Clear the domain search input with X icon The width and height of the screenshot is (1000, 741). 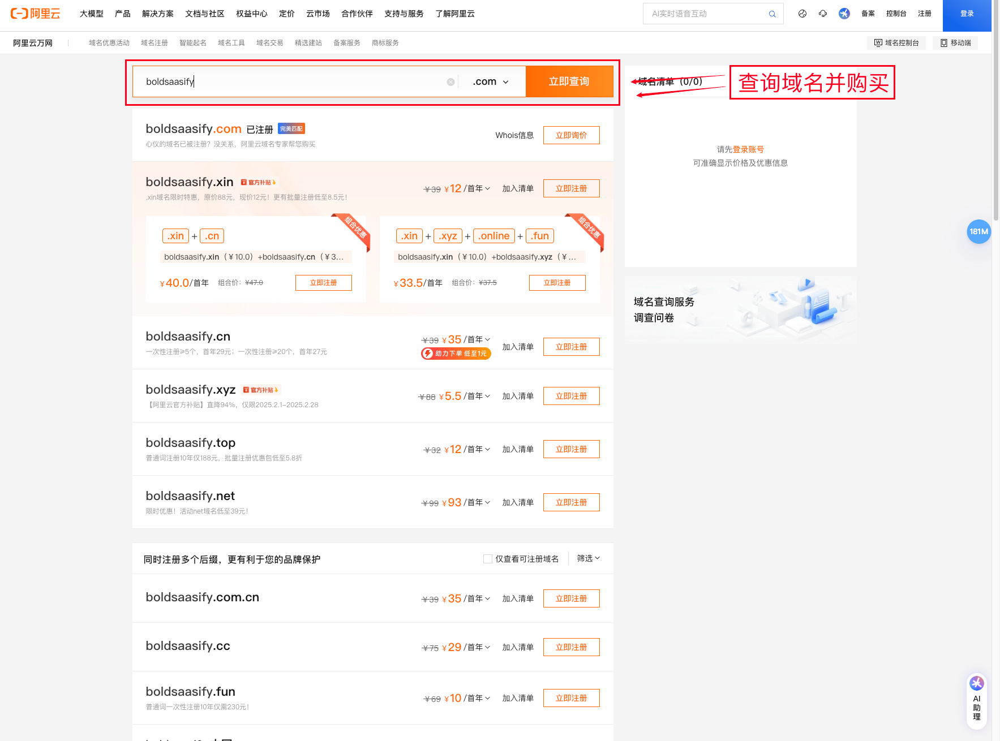coord(450,82)
